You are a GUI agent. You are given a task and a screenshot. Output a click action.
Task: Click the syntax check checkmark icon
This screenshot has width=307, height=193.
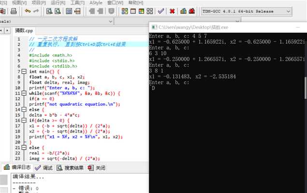pos(161,11)
